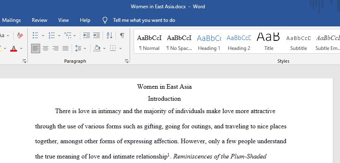Open the Sort A to Z tool
This screenshot has height=163, width=340.
(109, 35)
